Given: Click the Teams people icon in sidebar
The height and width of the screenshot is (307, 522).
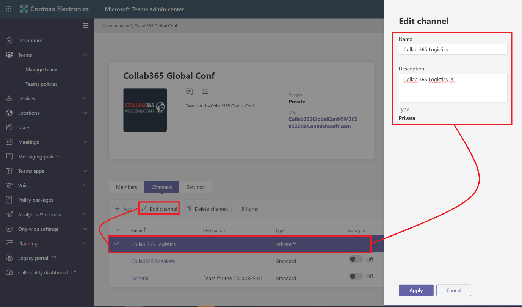Looking at the screenshot, I should click(9, 55).
